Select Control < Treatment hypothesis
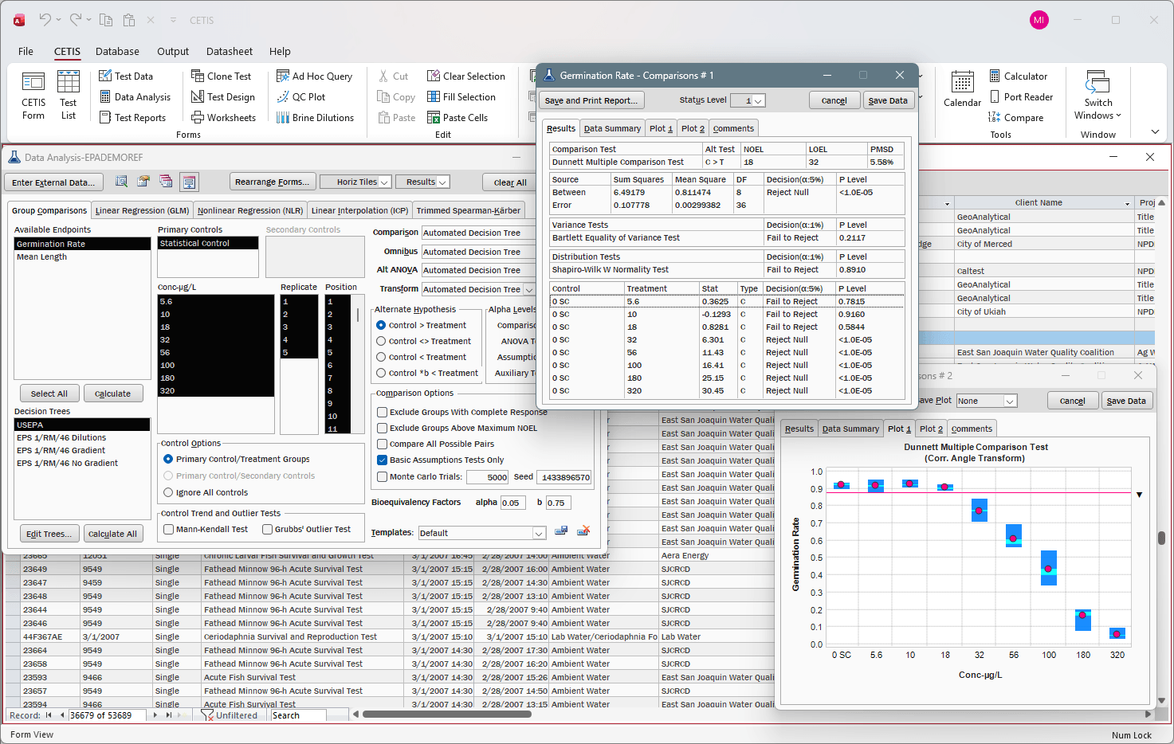 point(381,357)
